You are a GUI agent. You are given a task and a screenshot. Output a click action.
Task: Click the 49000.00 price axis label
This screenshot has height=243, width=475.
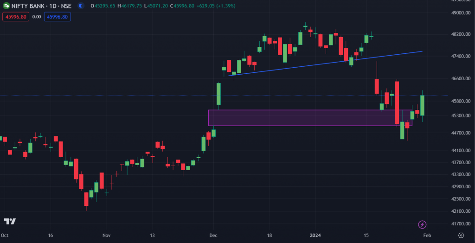[461, 13]
